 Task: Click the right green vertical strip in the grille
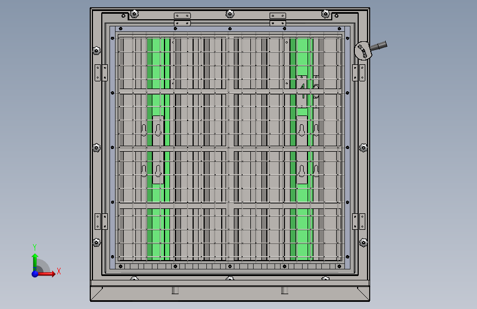pos(301,149)
